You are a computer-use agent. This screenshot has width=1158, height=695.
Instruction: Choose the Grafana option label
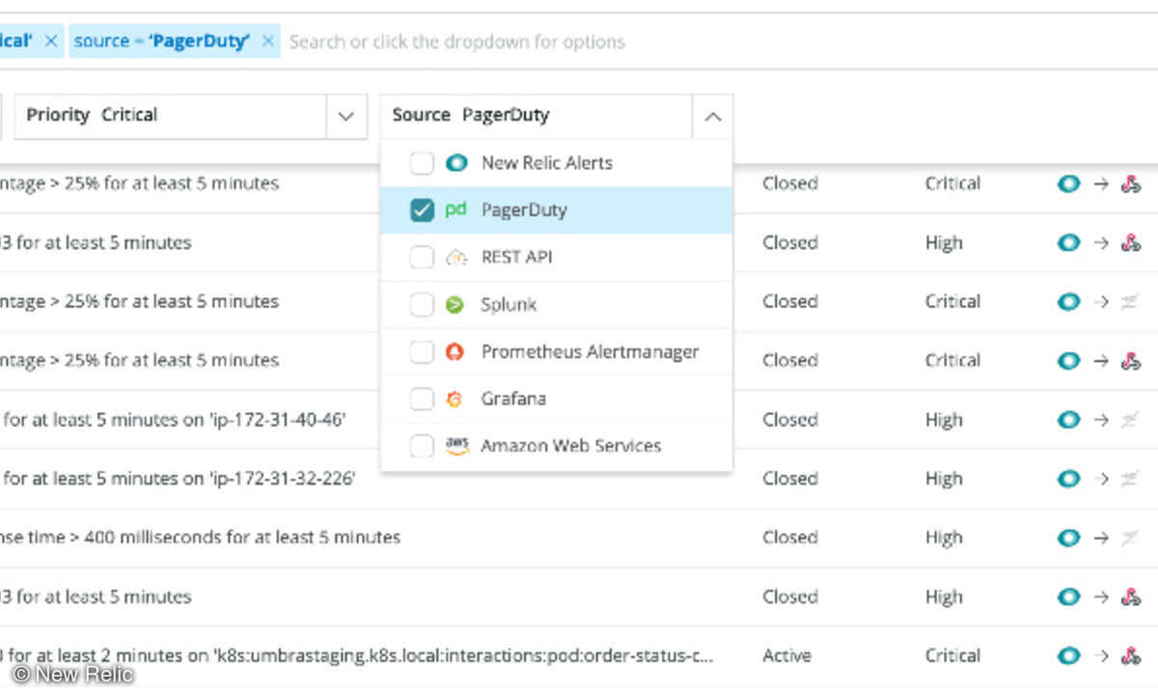[513, 399]
